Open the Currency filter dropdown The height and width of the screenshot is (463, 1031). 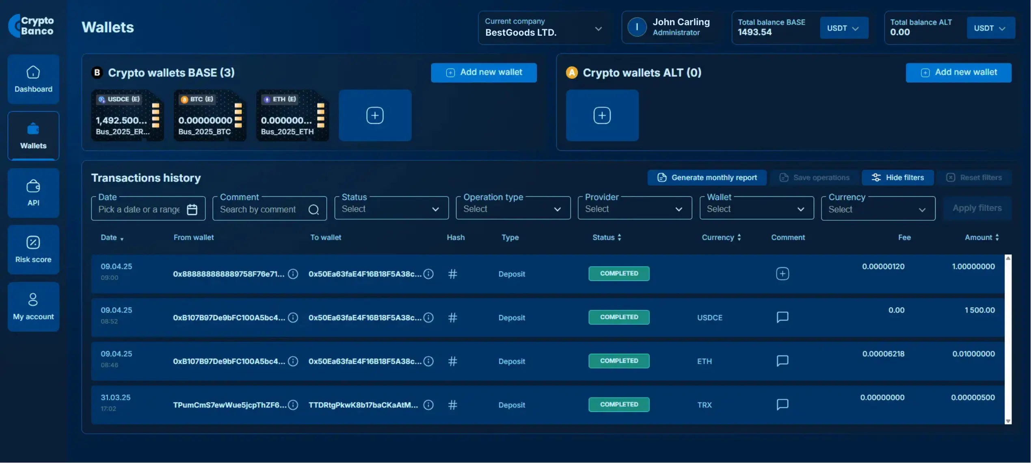(878, 209)
